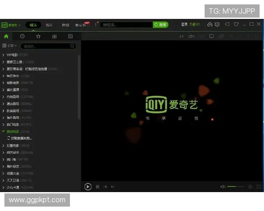The width and height of the screenshot is (264, 211).
Task: Switch to the 美女秀 tab
Action: (x=80, y=25)
